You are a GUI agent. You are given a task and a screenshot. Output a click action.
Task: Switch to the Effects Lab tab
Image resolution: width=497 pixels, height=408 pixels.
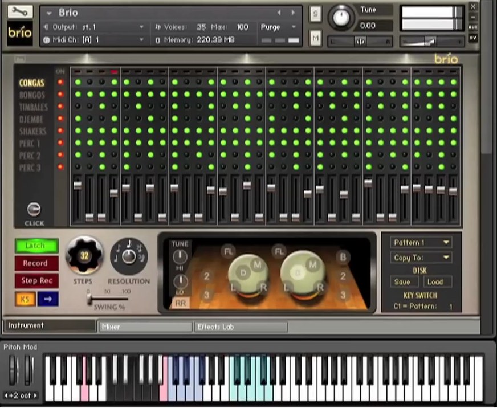(x=241, y=327)
